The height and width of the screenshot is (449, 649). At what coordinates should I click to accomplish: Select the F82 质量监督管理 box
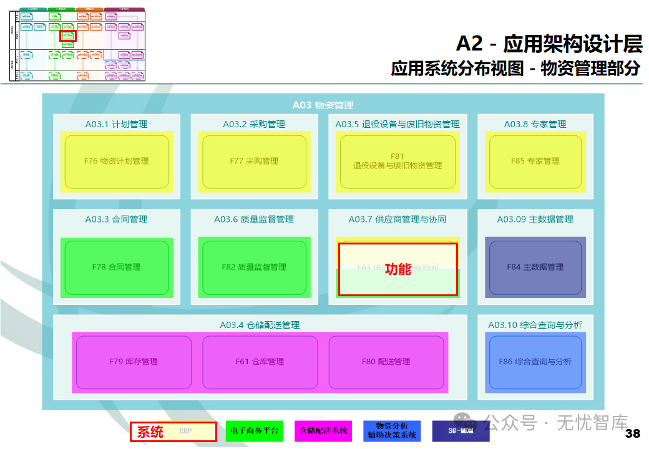point(254,268)
